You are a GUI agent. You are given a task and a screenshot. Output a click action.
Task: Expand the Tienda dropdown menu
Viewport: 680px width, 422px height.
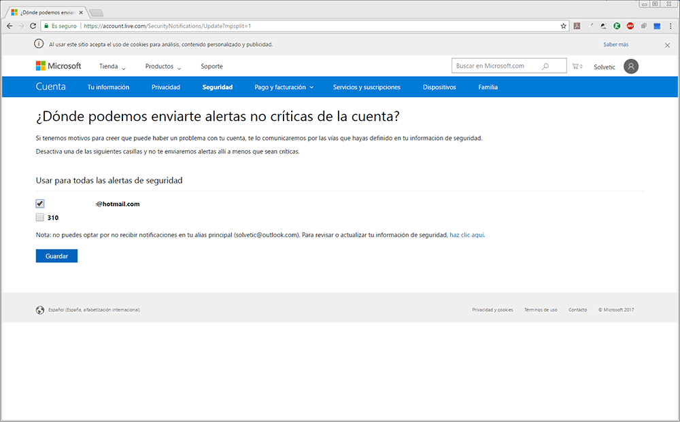pyautogui.click(x=112, y=67)
